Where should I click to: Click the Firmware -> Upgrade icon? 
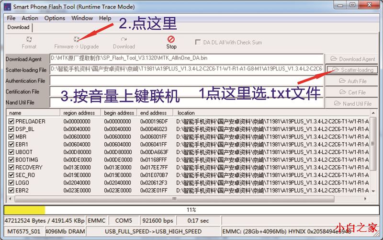pyautogui.click(x=77, y=39)
